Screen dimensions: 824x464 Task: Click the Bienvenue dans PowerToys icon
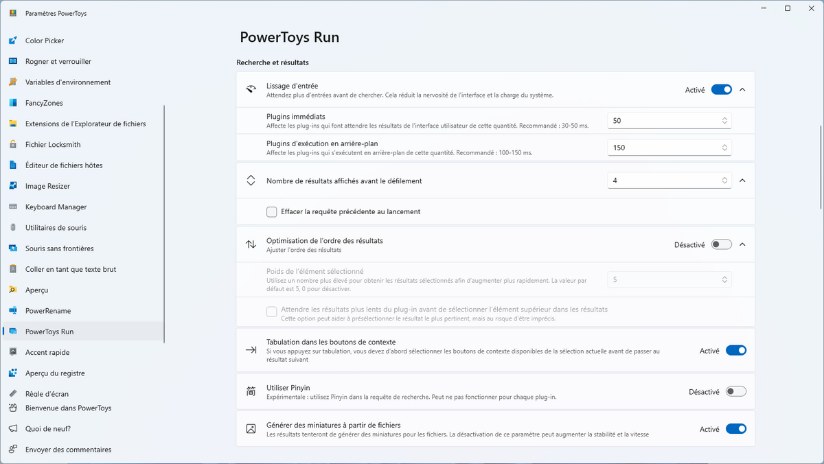[12, 408]
